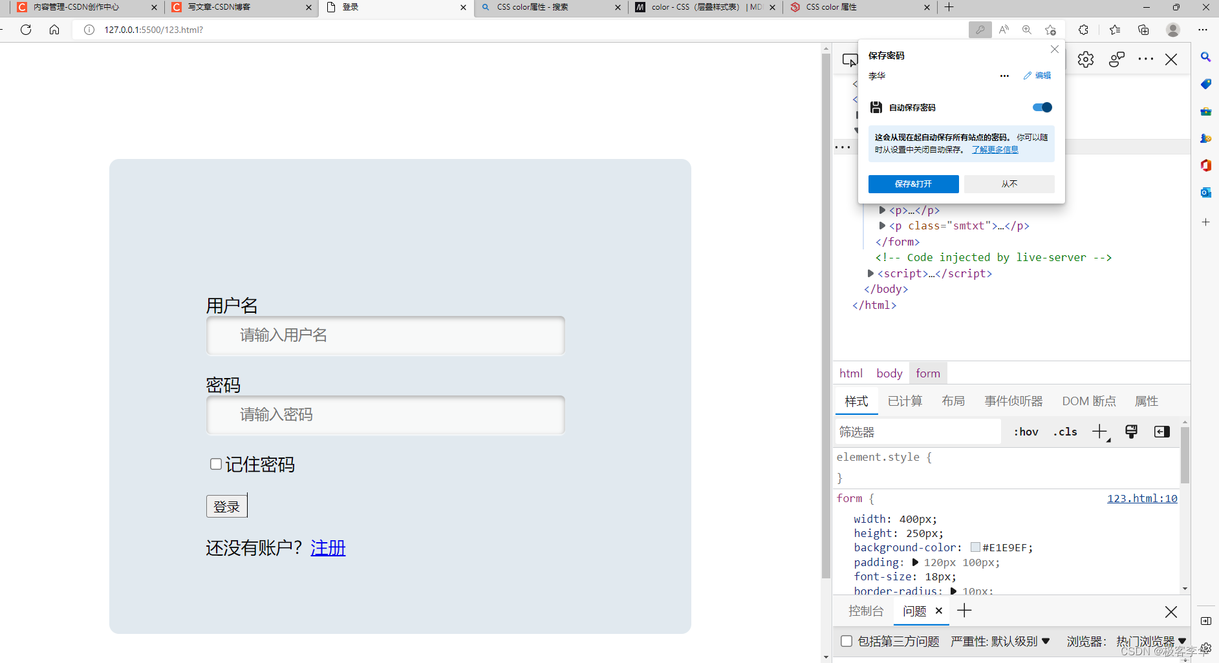Toggle the rendering emulation paintbrush icon
1219x663 pixels.
click(x=1131, y=432)
